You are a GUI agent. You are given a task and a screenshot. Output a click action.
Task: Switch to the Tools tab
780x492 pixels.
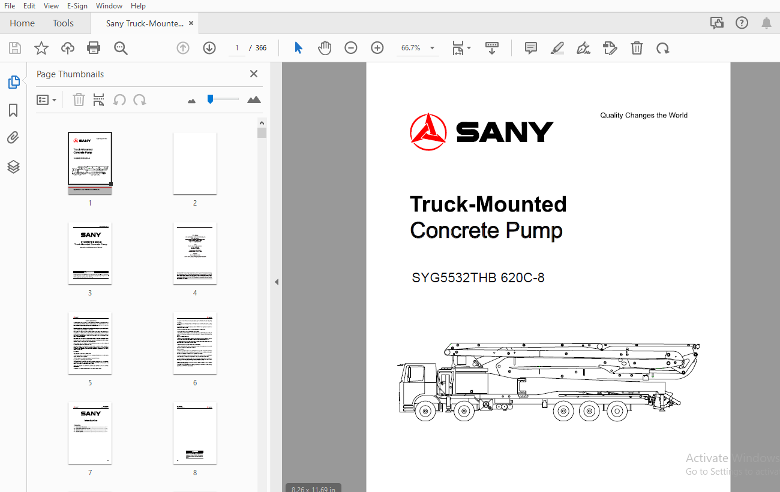click(63, 23)
